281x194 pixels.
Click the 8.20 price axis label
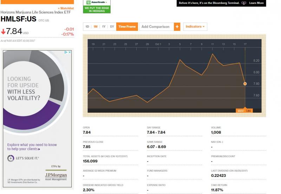point(256,61)
